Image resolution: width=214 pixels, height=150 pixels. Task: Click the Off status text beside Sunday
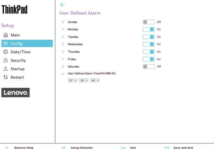click(159, 22)
